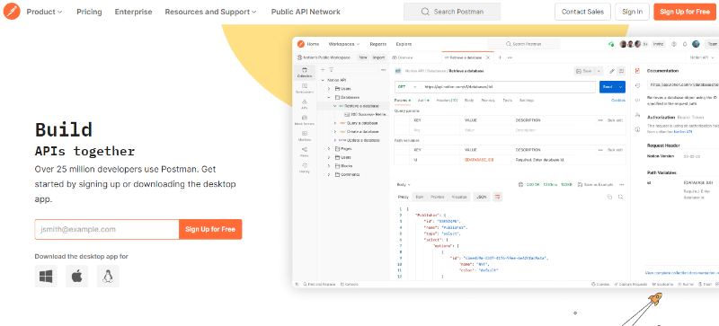
Task: Click Sign Up for Free in header
Action: click(x=685, y=12)
